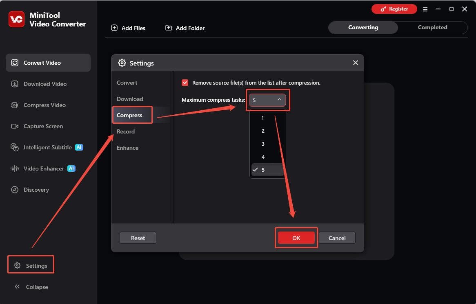476x304 pixels.
Task: Select option 1 in compress tasks list
Action: pos(267,118)
